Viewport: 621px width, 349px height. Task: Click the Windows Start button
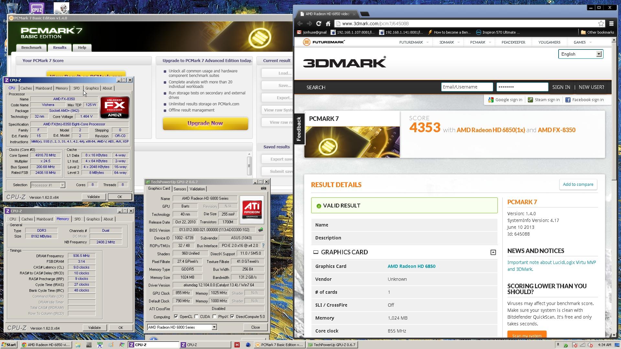[9, 345]
